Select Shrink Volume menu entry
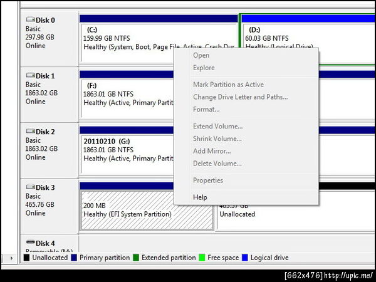 coord(246,139)
